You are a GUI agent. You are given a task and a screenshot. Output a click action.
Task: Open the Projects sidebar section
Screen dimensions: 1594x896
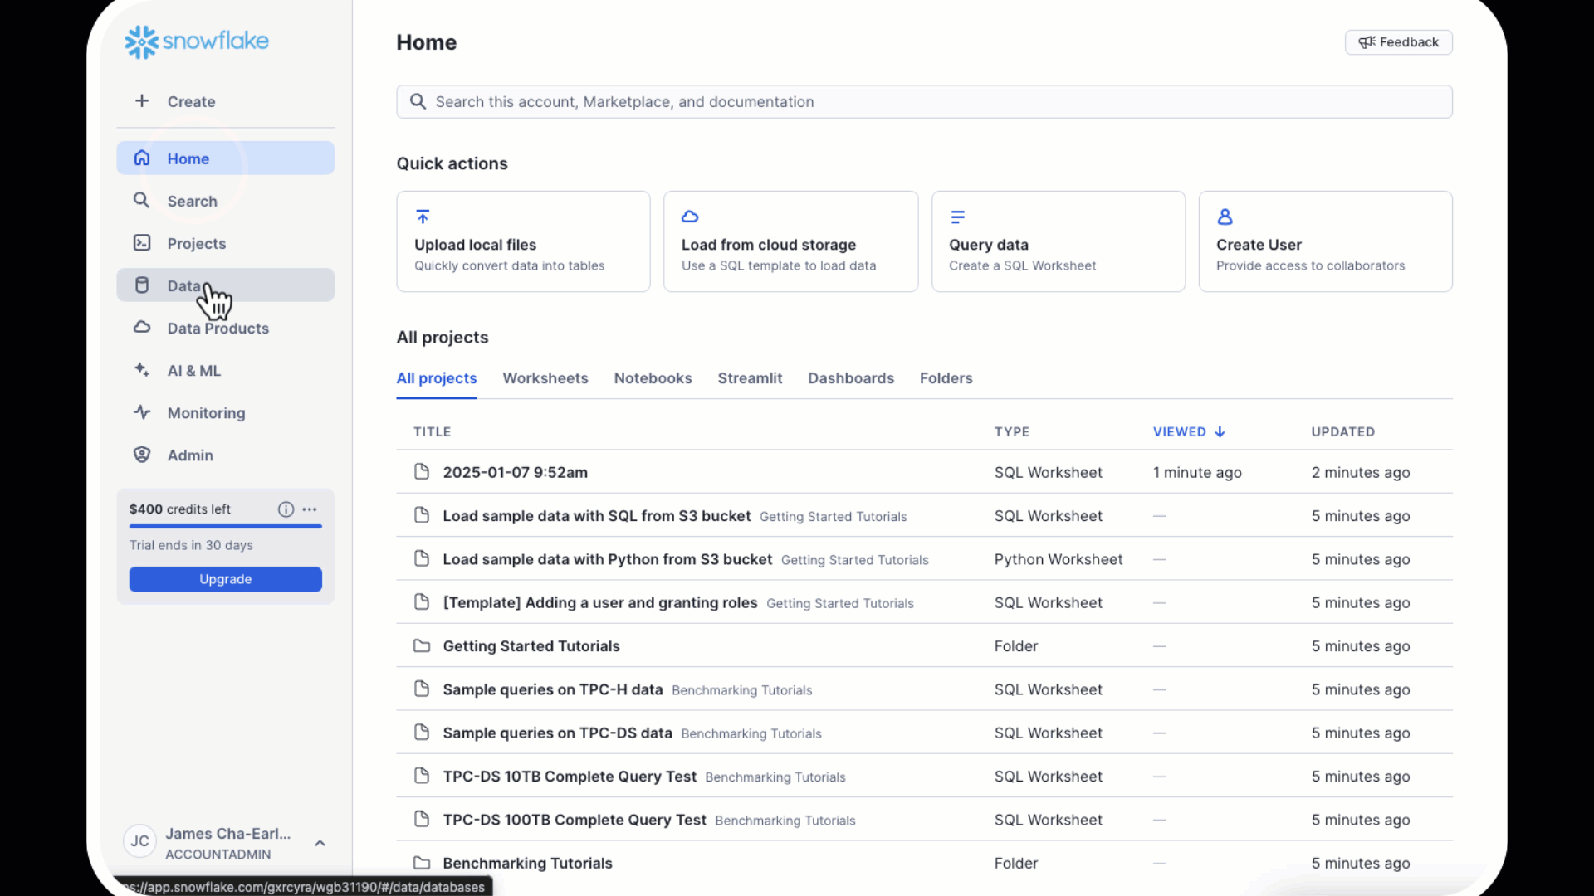pos(196,243)
